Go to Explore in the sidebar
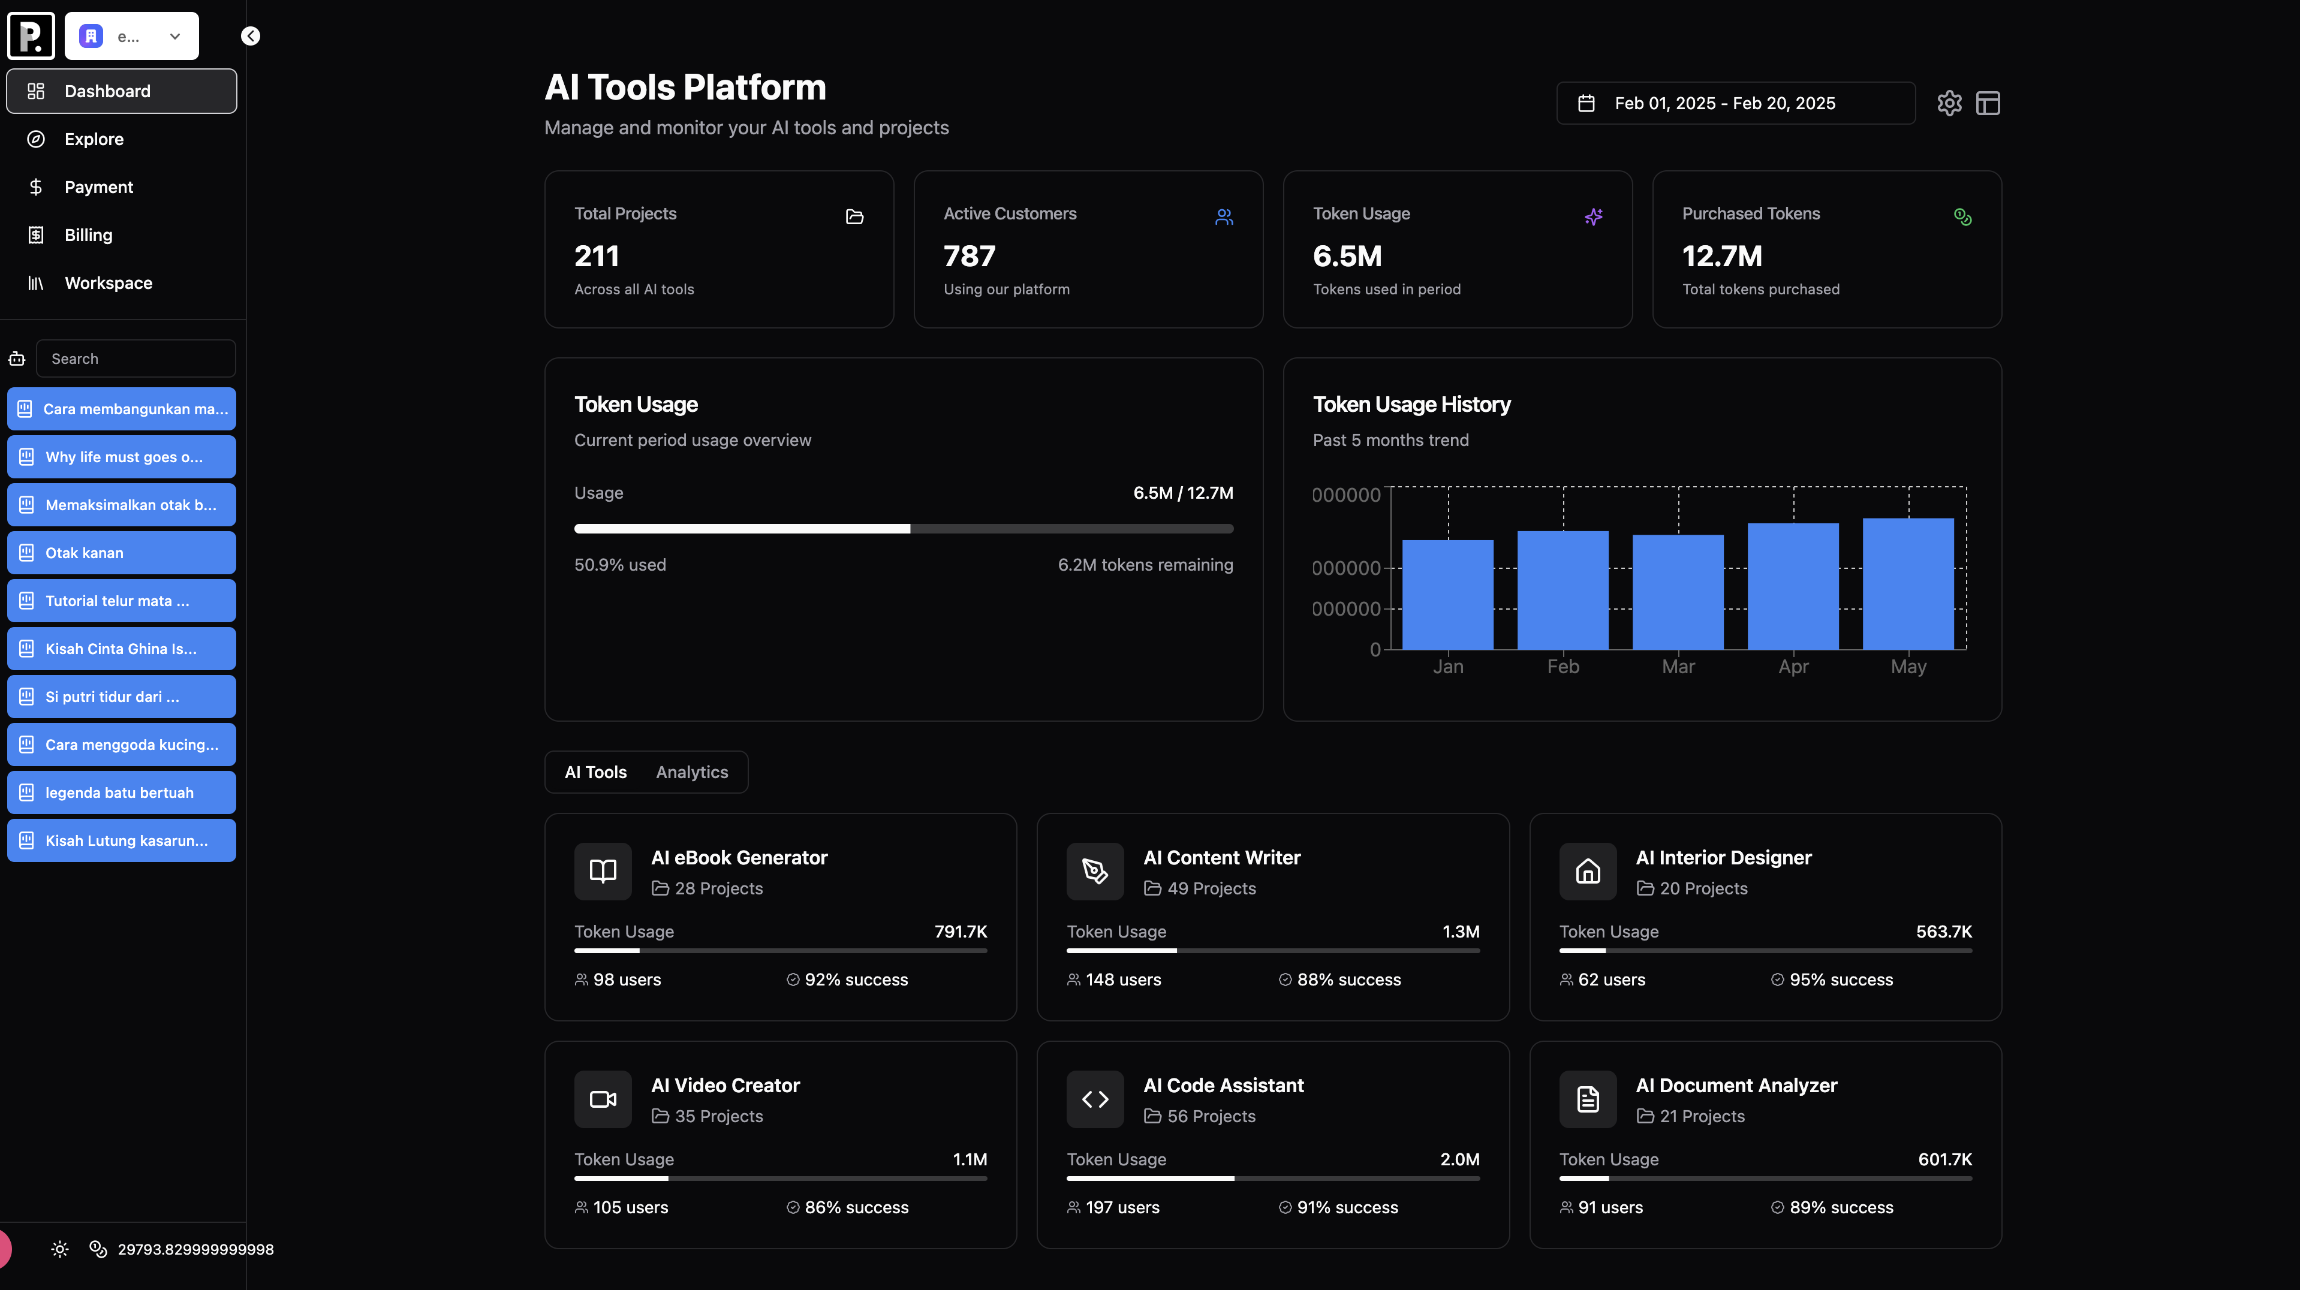 [94, 139]
